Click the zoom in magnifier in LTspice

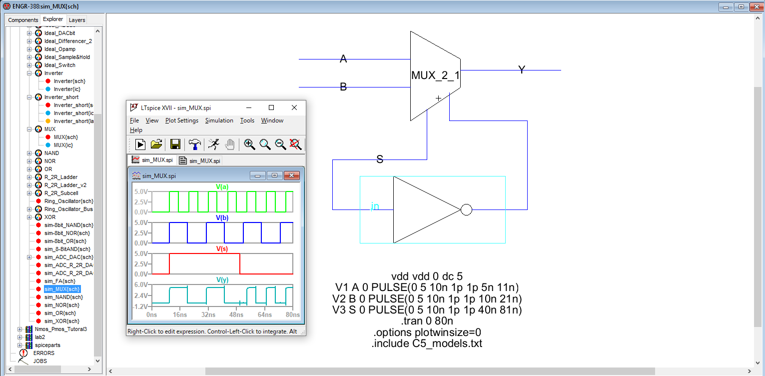tap(249, 144)
